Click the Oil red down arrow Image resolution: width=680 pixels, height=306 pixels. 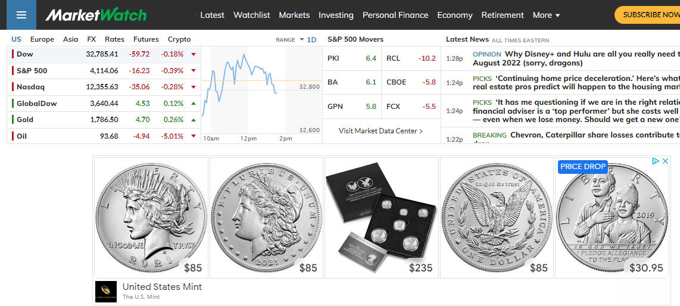click(194, 136)
